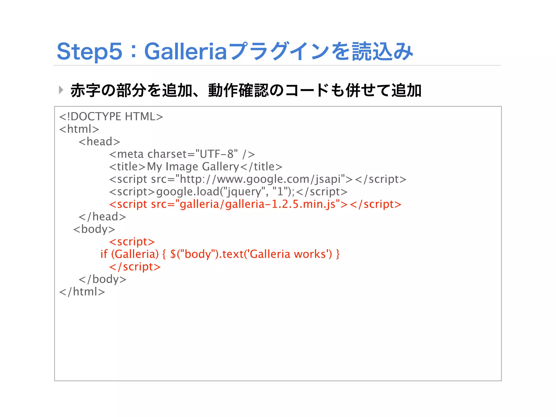Viewport: 556px width, 417px height.
Task: Click the 'google.load("jquery", "1");' script line
Action: coord(228,192)
